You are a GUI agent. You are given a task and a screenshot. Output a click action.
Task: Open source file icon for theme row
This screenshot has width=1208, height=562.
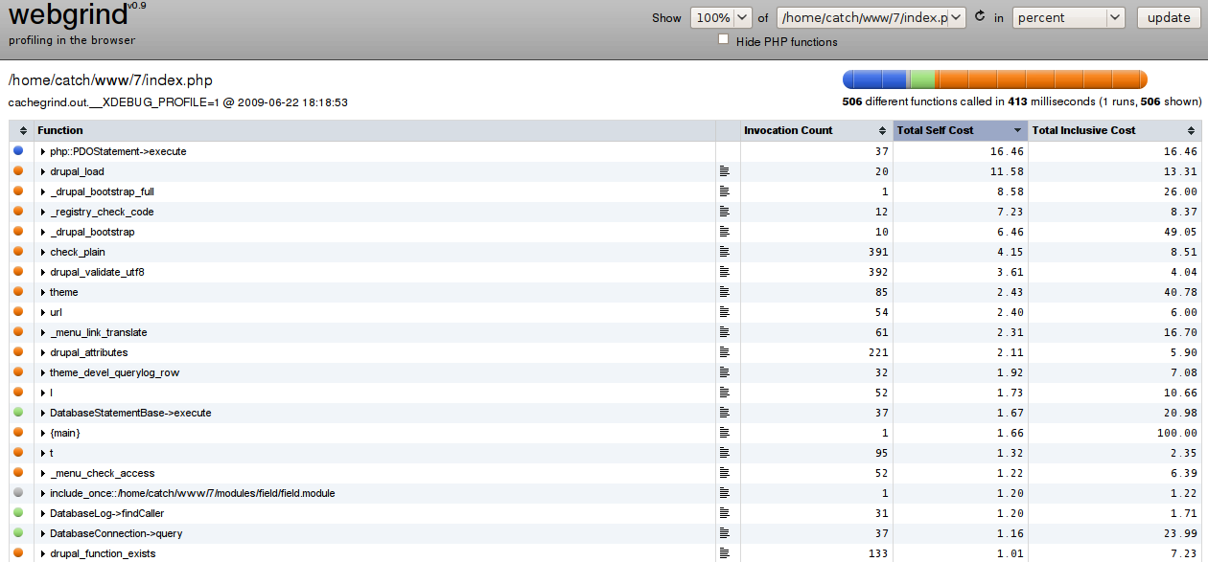point(724,293)
